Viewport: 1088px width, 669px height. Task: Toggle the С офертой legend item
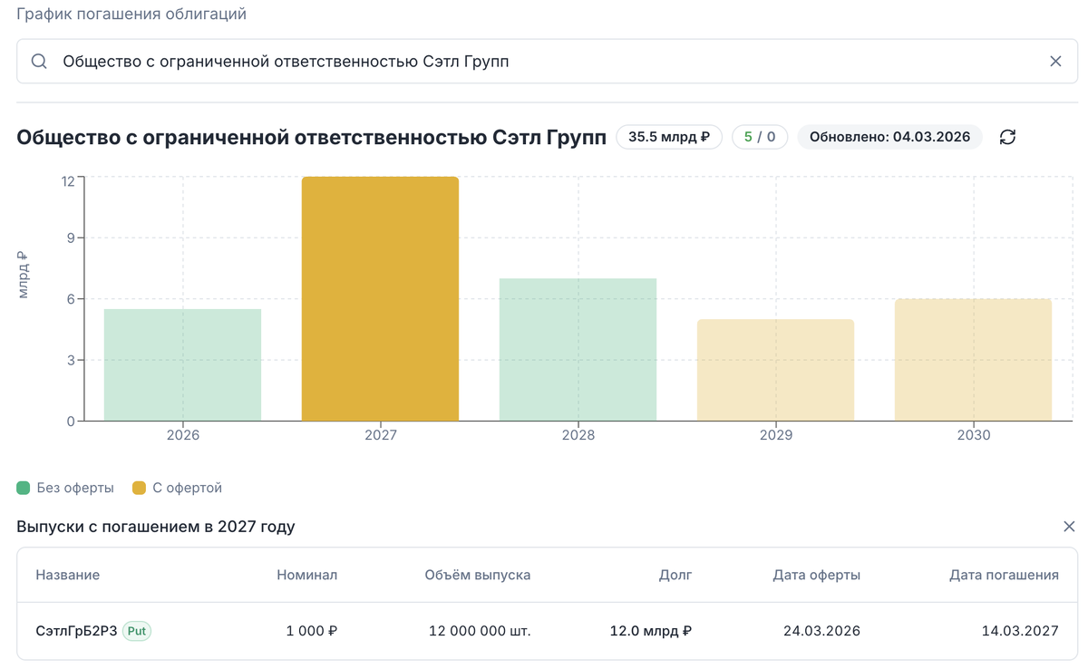pos(177,488)
